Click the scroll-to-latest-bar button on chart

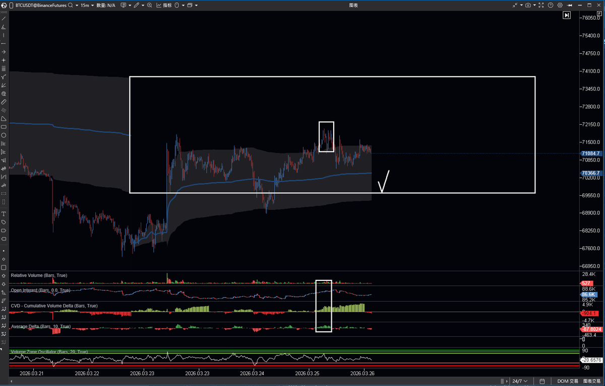click(567, 16)
